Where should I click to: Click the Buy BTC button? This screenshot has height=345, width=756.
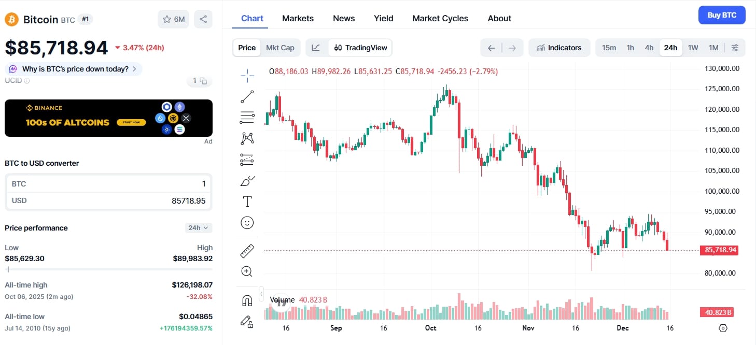[x=721, y=15]
